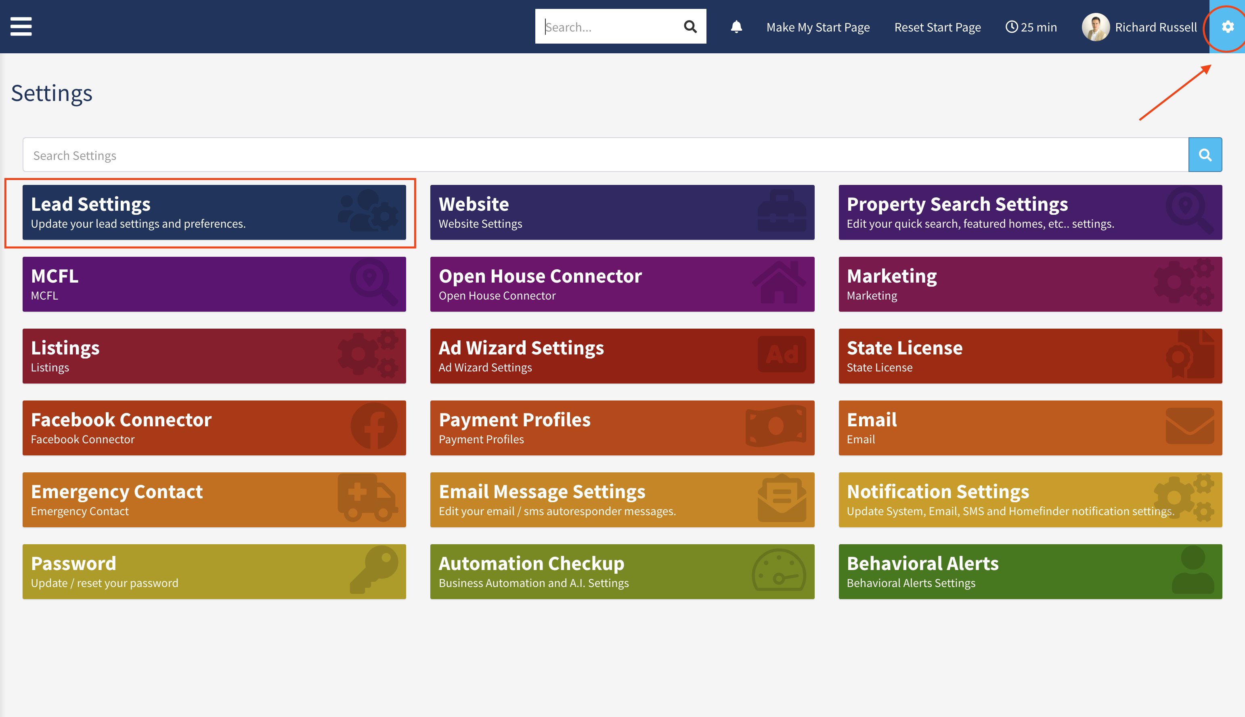Open the Lead Settings tile
Image resolution: width=1245 pixels, height=717 pixels.
coord(214,212)
